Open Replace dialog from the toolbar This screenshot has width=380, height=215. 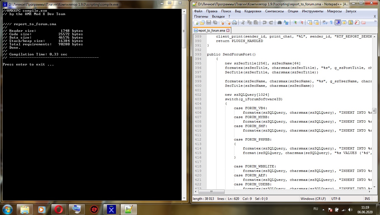coord(286,23)
